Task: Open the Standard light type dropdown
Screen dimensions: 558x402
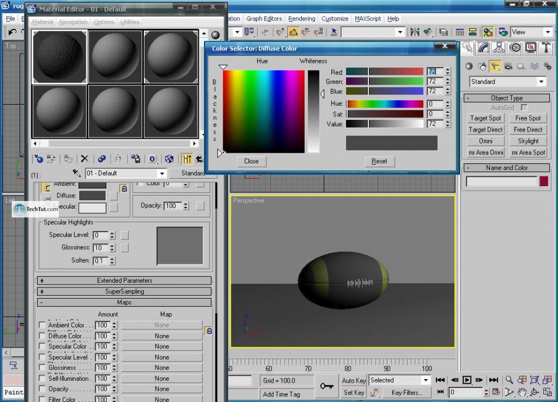Action: tap(542, 82)
